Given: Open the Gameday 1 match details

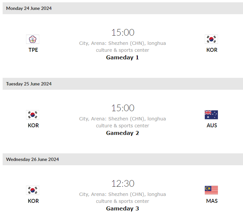Looking at the screenshot, I should pyautogui.click(x=122, y=57).
